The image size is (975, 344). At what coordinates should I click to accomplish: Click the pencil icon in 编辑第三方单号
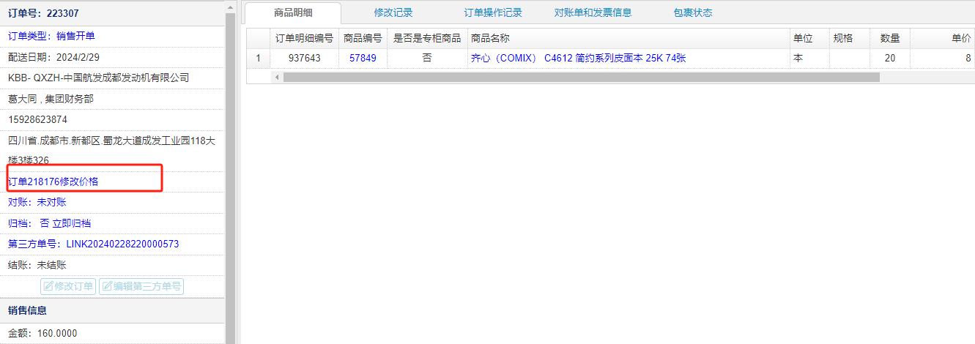107,286
